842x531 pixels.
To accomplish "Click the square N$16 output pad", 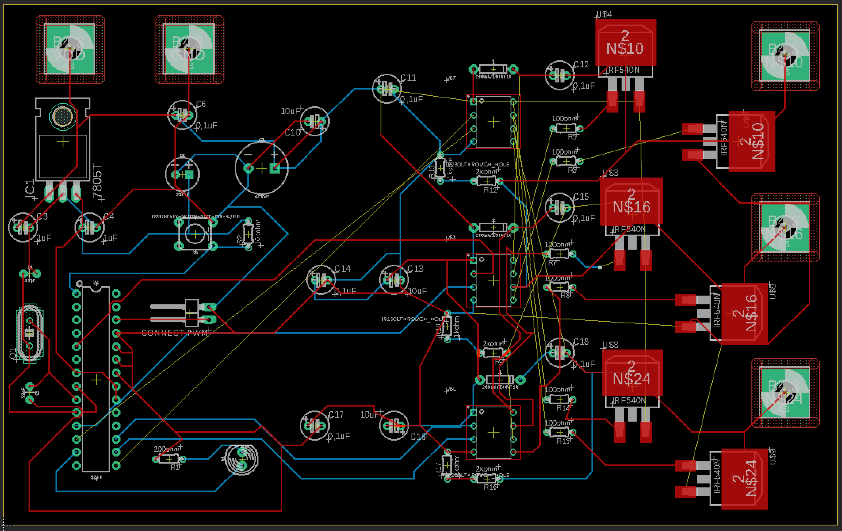I will [785, 227].
